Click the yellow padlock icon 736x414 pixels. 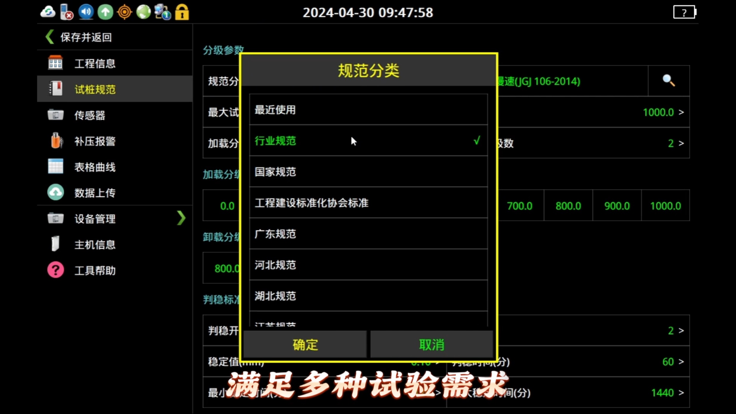pyautogui.click(x=182, y=12)
